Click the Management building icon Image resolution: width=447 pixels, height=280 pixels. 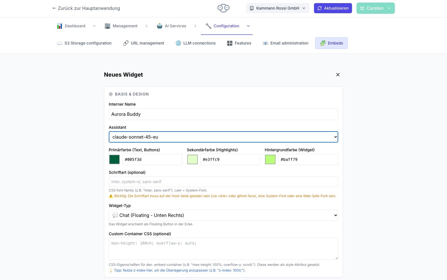tap(107, 26)
